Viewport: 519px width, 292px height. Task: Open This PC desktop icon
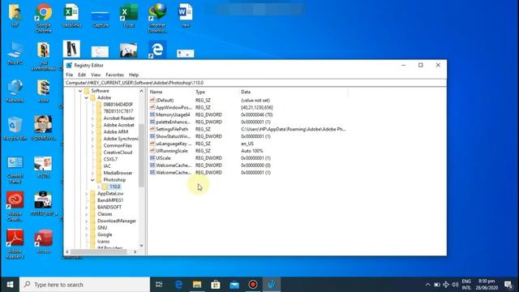click(15, 53)
